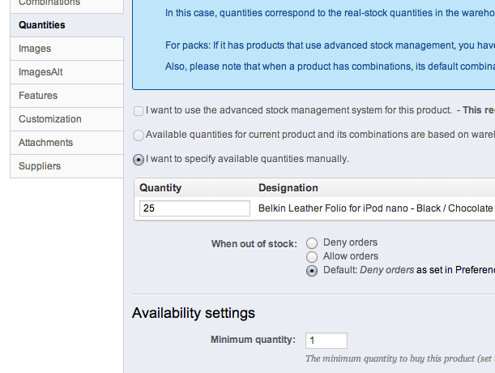Click the Quantity field showing 25
This screenshot has height=373, width=495.
194,208
